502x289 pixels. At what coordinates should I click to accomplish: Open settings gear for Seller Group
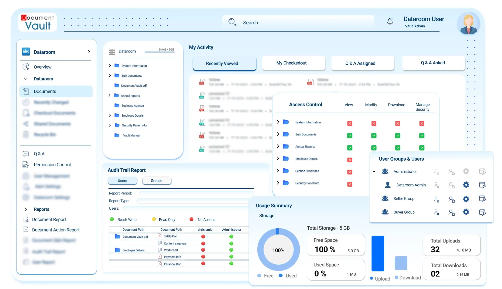pos(466,199)
